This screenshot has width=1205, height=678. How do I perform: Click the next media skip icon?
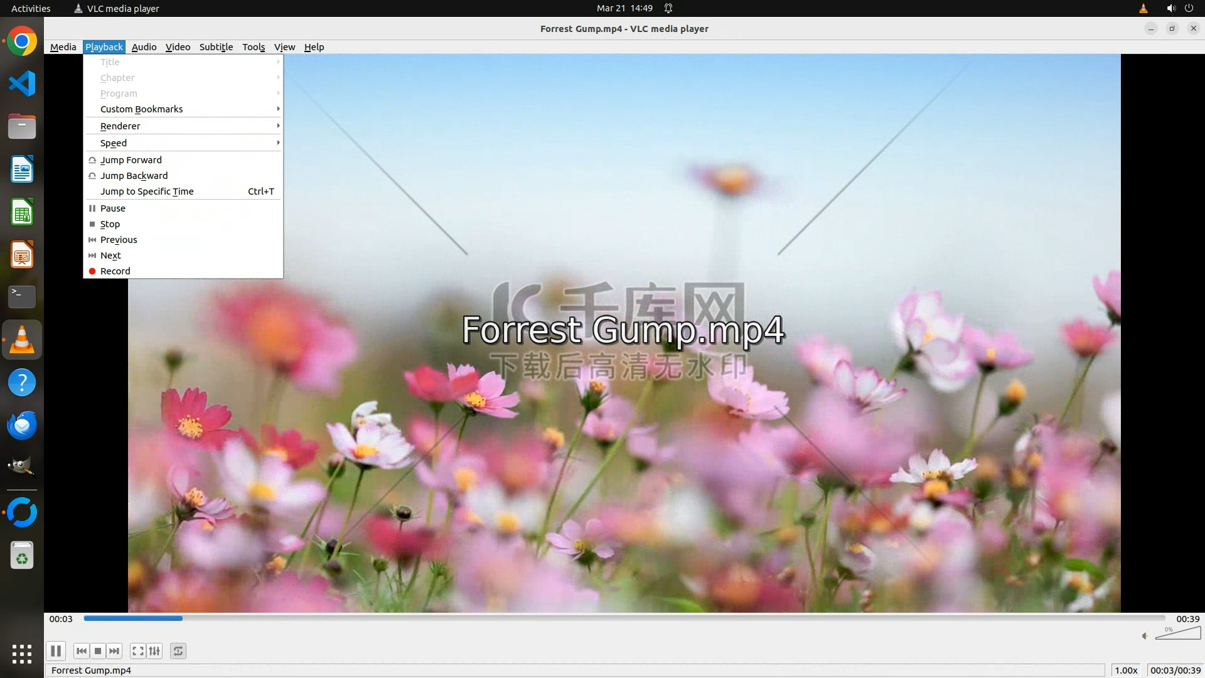114,651
